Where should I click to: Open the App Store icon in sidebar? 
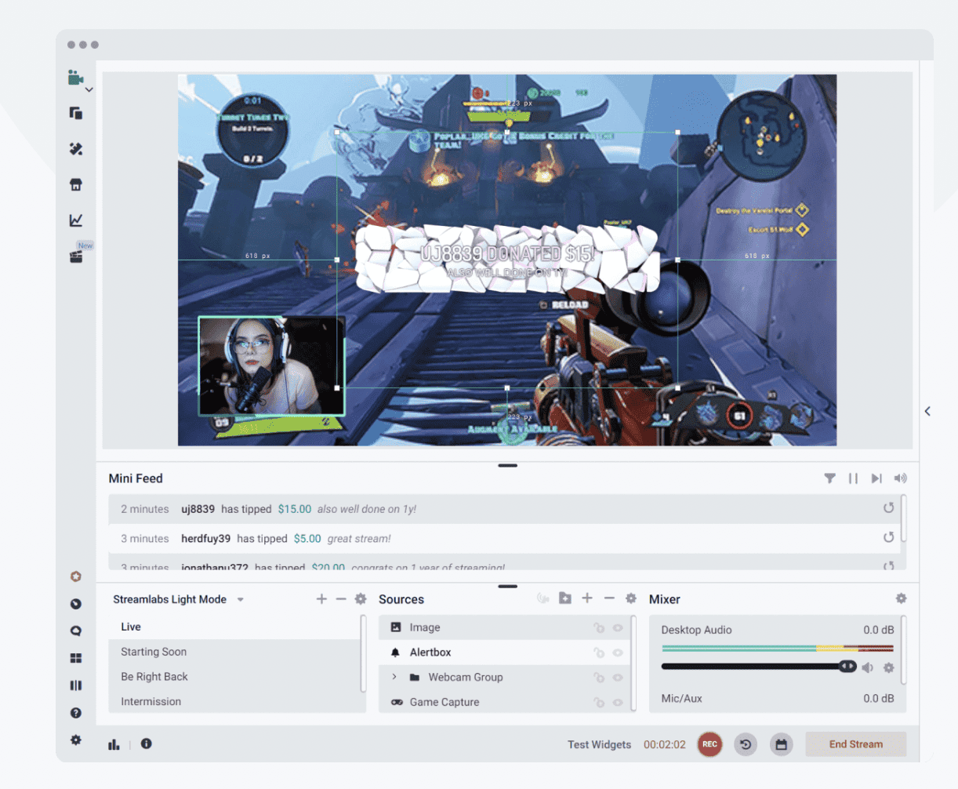[76, 185]
